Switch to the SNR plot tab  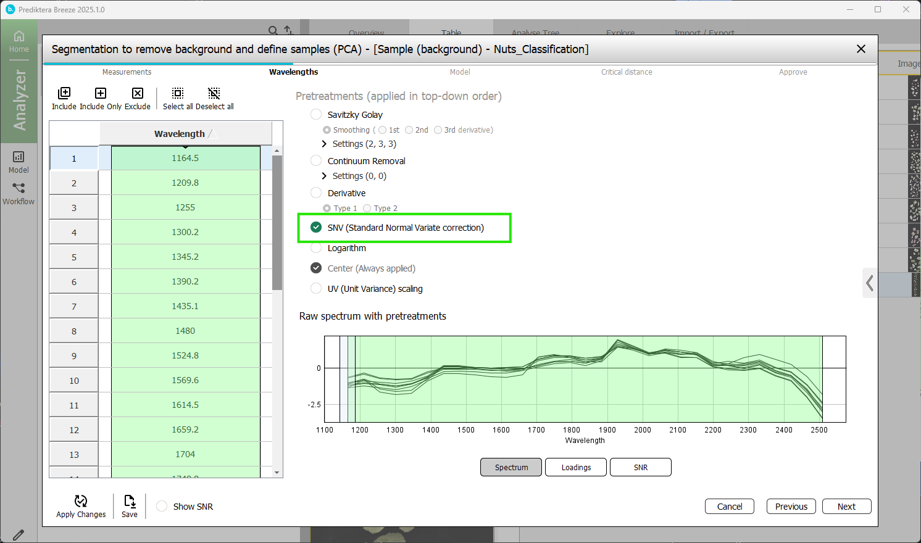[640, 468]
